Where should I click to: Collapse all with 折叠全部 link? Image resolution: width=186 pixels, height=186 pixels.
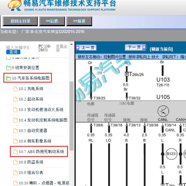61,48
